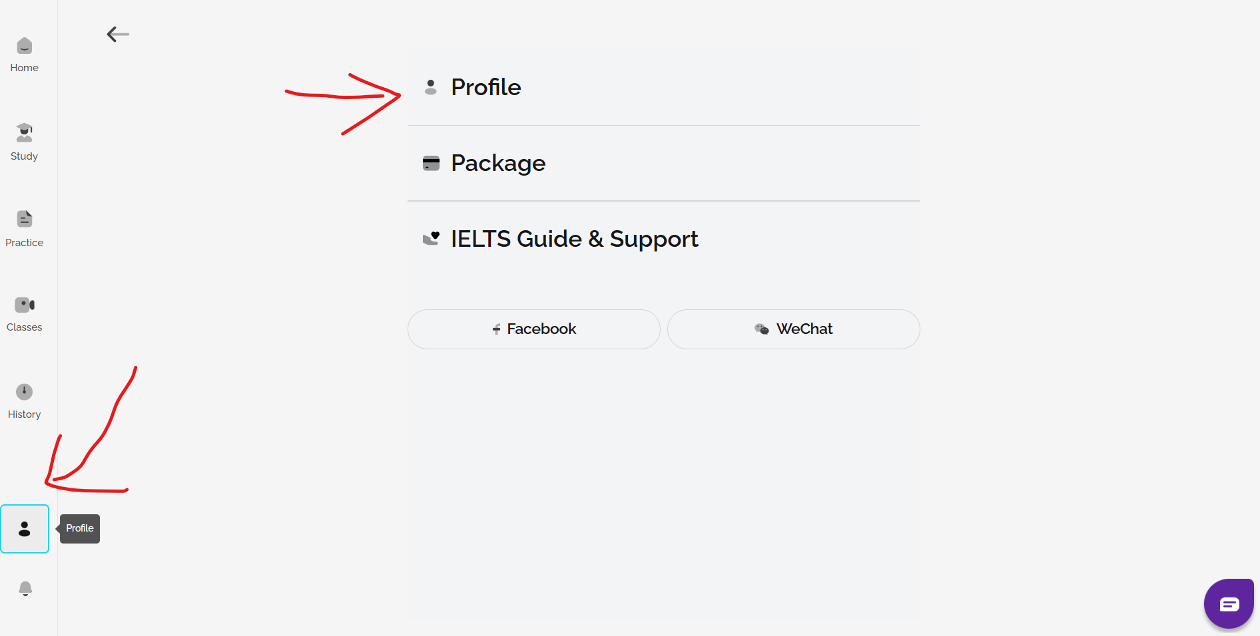Open the Classes video camera icon
This screenshot has height=636, width=1260.
point(25,305)
